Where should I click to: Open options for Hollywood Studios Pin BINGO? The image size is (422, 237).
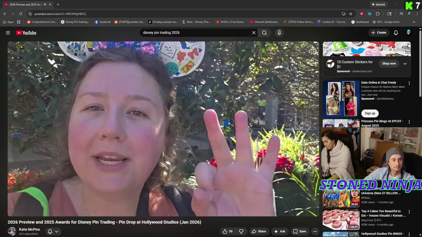click(x=409, y=234)
